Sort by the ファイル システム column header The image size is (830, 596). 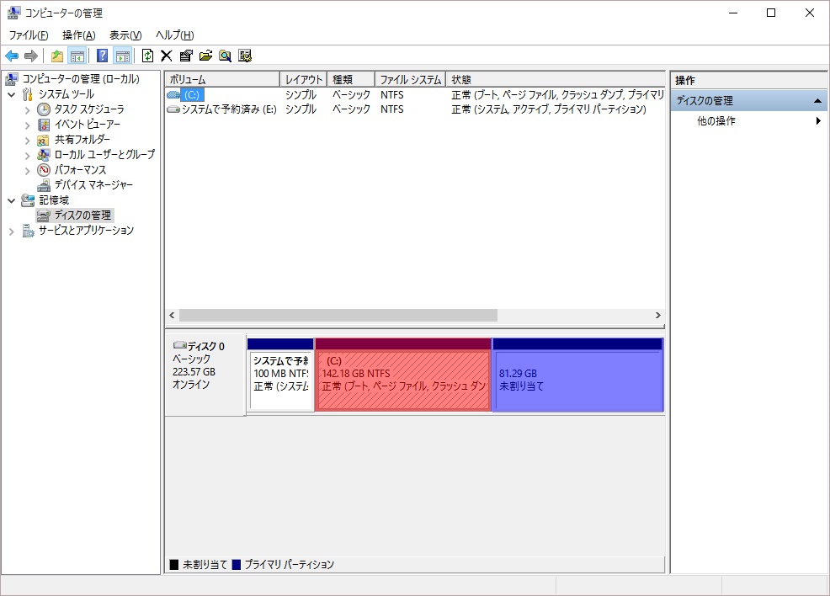(x=410, y=79)
